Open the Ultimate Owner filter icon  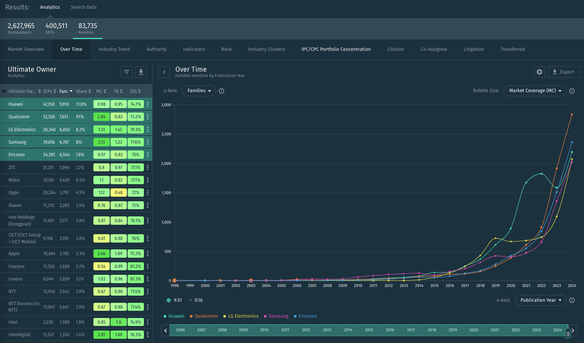[126, 72]
